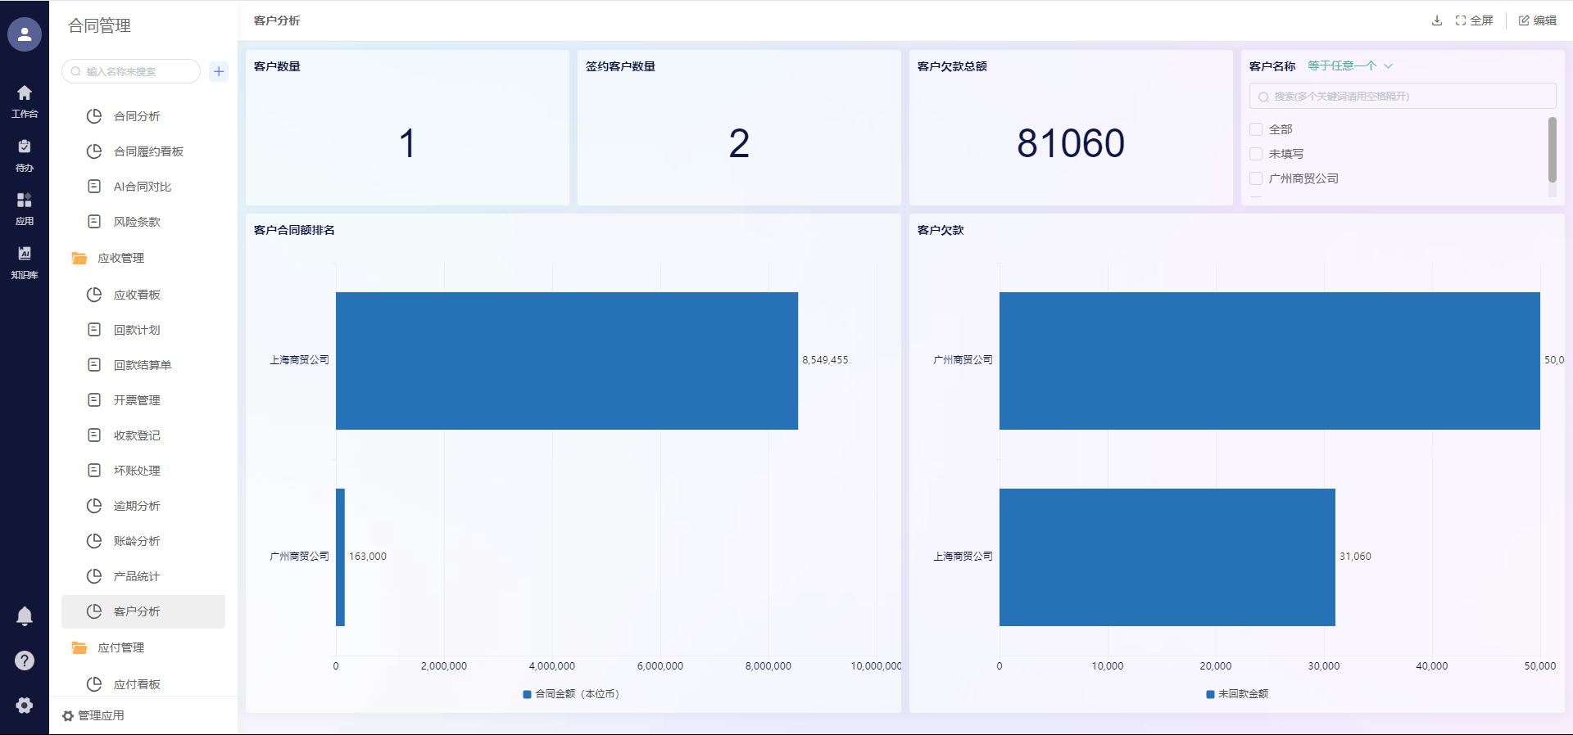Open the 等于任意一个 condition dropdown
This screenshot has width=1573, height=735.
(x=1349, y=65)
